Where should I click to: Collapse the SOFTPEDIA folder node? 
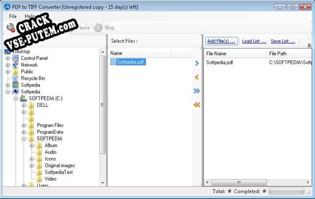click(x=23, y=139)
